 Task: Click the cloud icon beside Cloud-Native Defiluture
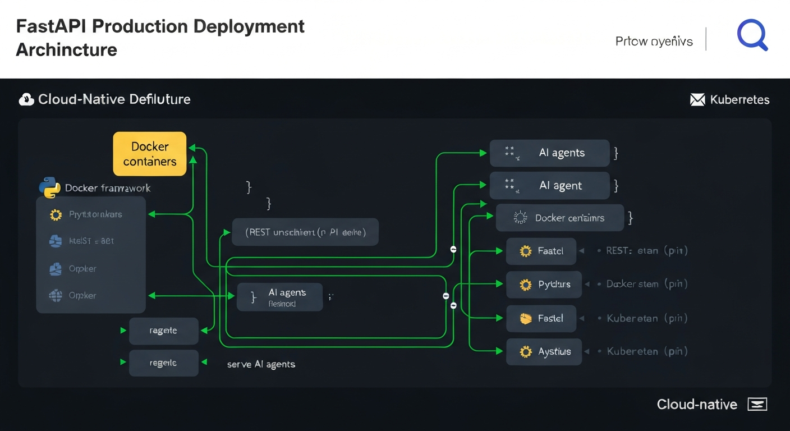click(26, 99)
